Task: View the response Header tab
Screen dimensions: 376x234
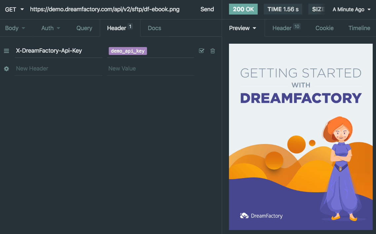Action: pos(286,28)
